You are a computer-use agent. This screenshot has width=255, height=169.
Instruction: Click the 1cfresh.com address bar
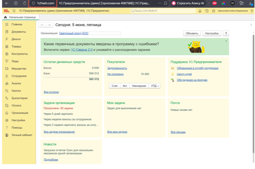43,3
